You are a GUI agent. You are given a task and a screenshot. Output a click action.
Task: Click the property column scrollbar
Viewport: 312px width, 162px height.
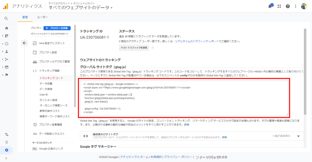tap(75, 65)
